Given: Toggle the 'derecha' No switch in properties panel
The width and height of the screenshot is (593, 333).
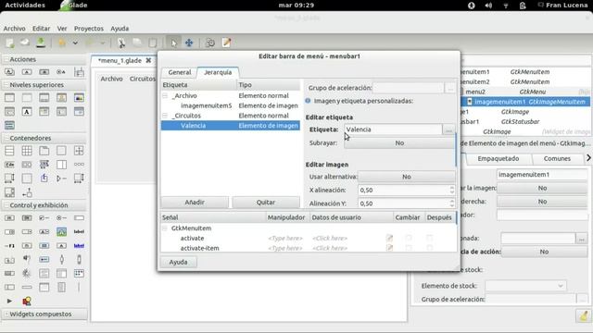Looking at the screenshot, I should [x=542, y=202].
